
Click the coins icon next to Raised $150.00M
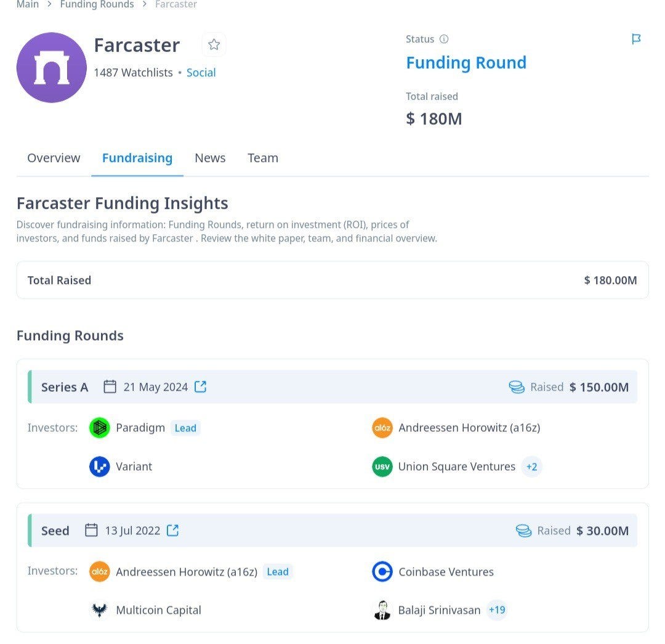516,386
